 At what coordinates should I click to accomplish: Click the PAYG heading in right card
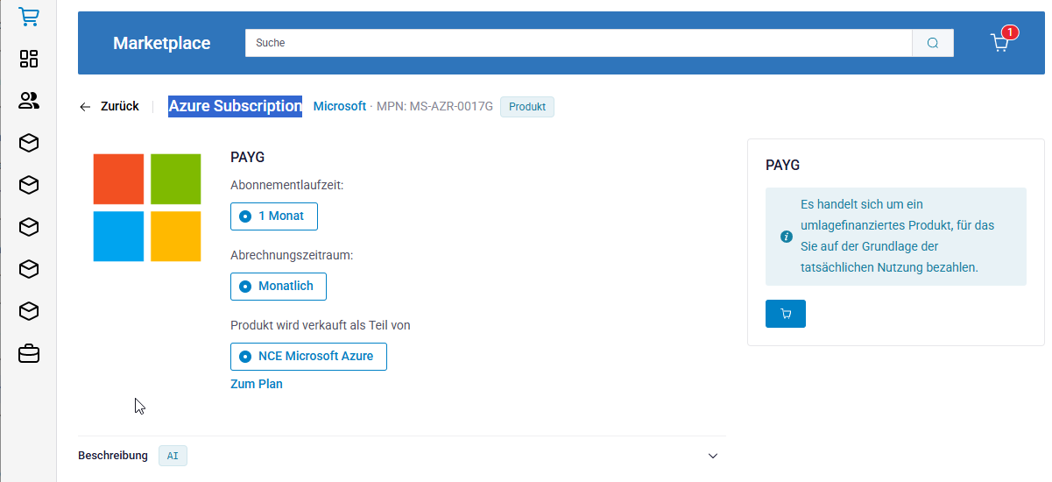click(782, 165)
